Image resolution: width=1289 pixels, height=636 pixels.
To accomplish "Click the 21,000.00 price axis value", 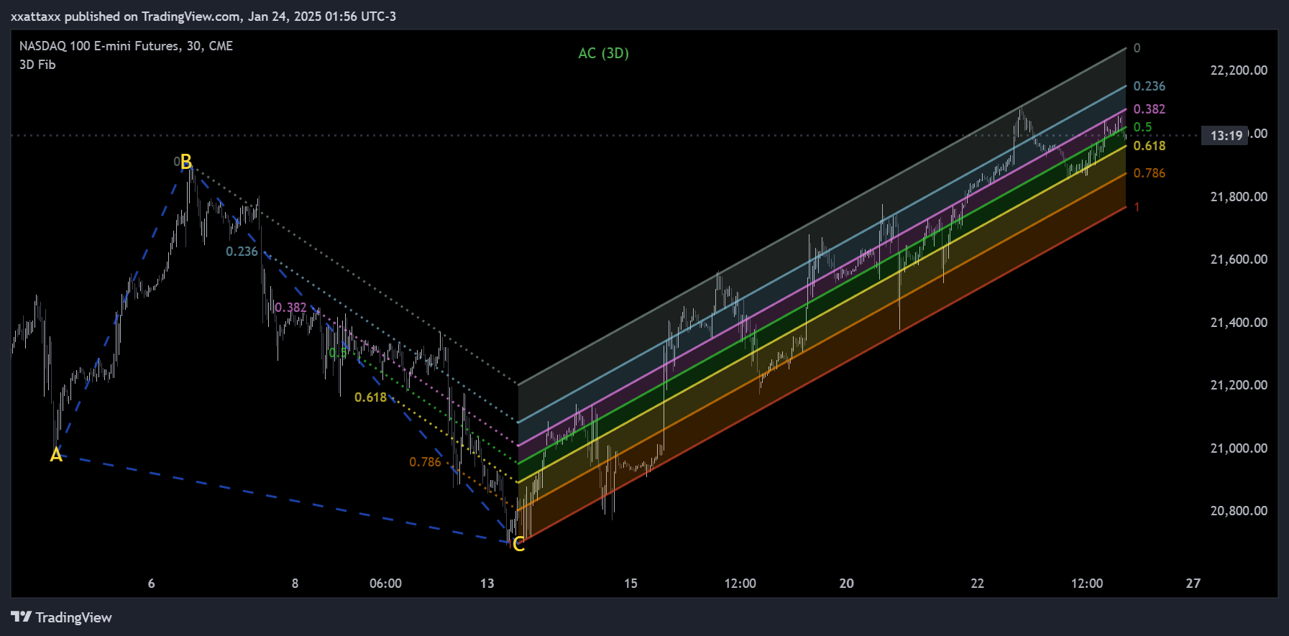I will pos(1239,448).
